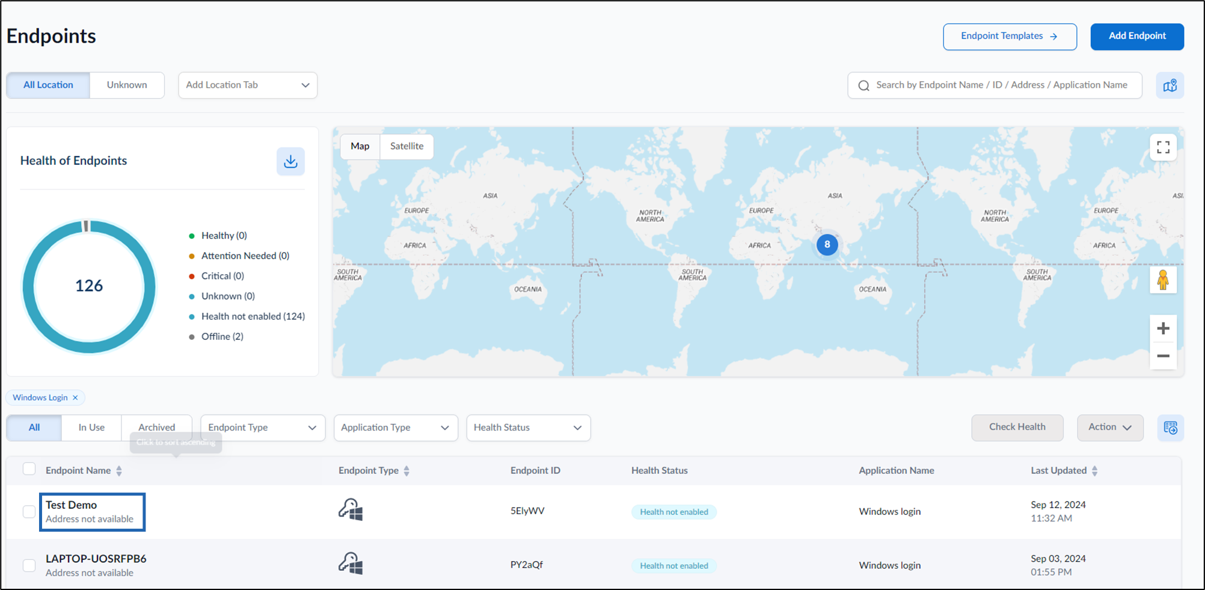
Task: Click the search magnifier icon
Action: pyautogui.click(x=863, y=85)
